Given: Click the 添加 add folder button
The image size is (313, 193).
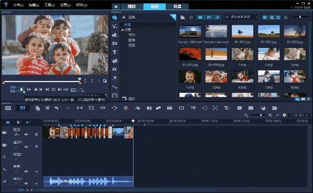Looking at the screenshot, I should pos(129,18).
